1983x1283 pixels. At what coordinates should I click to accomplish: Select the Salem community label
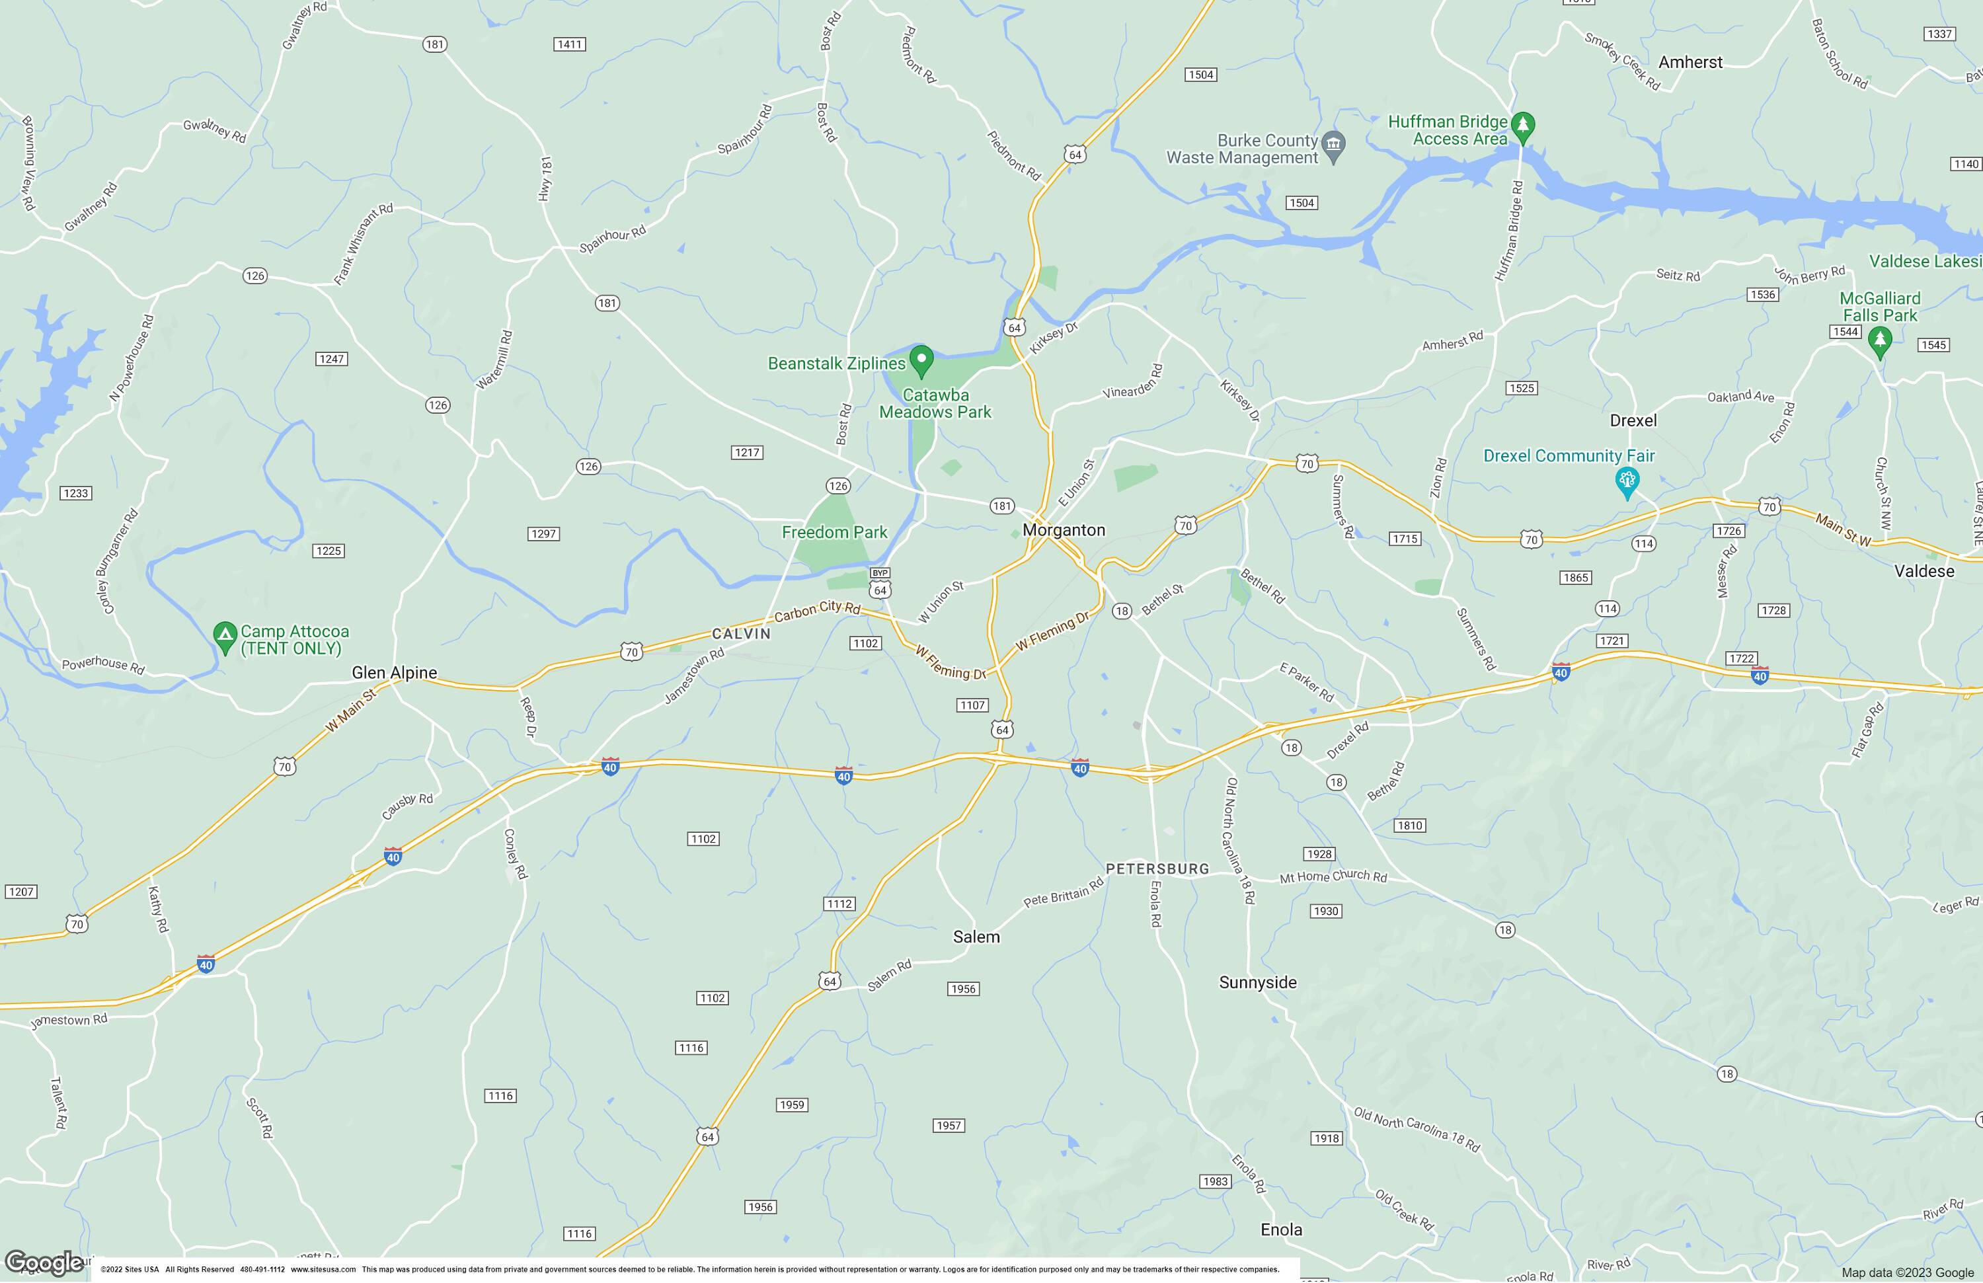[976, 937]
